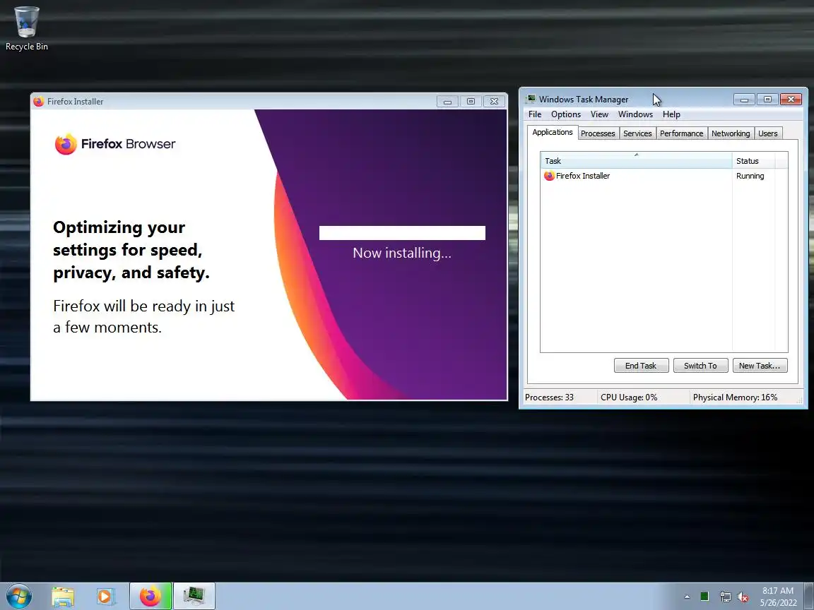The height and width of the screenshot is (610, 814).
Task: Click the Processes: 33 status entry
Action: point(549,397)
